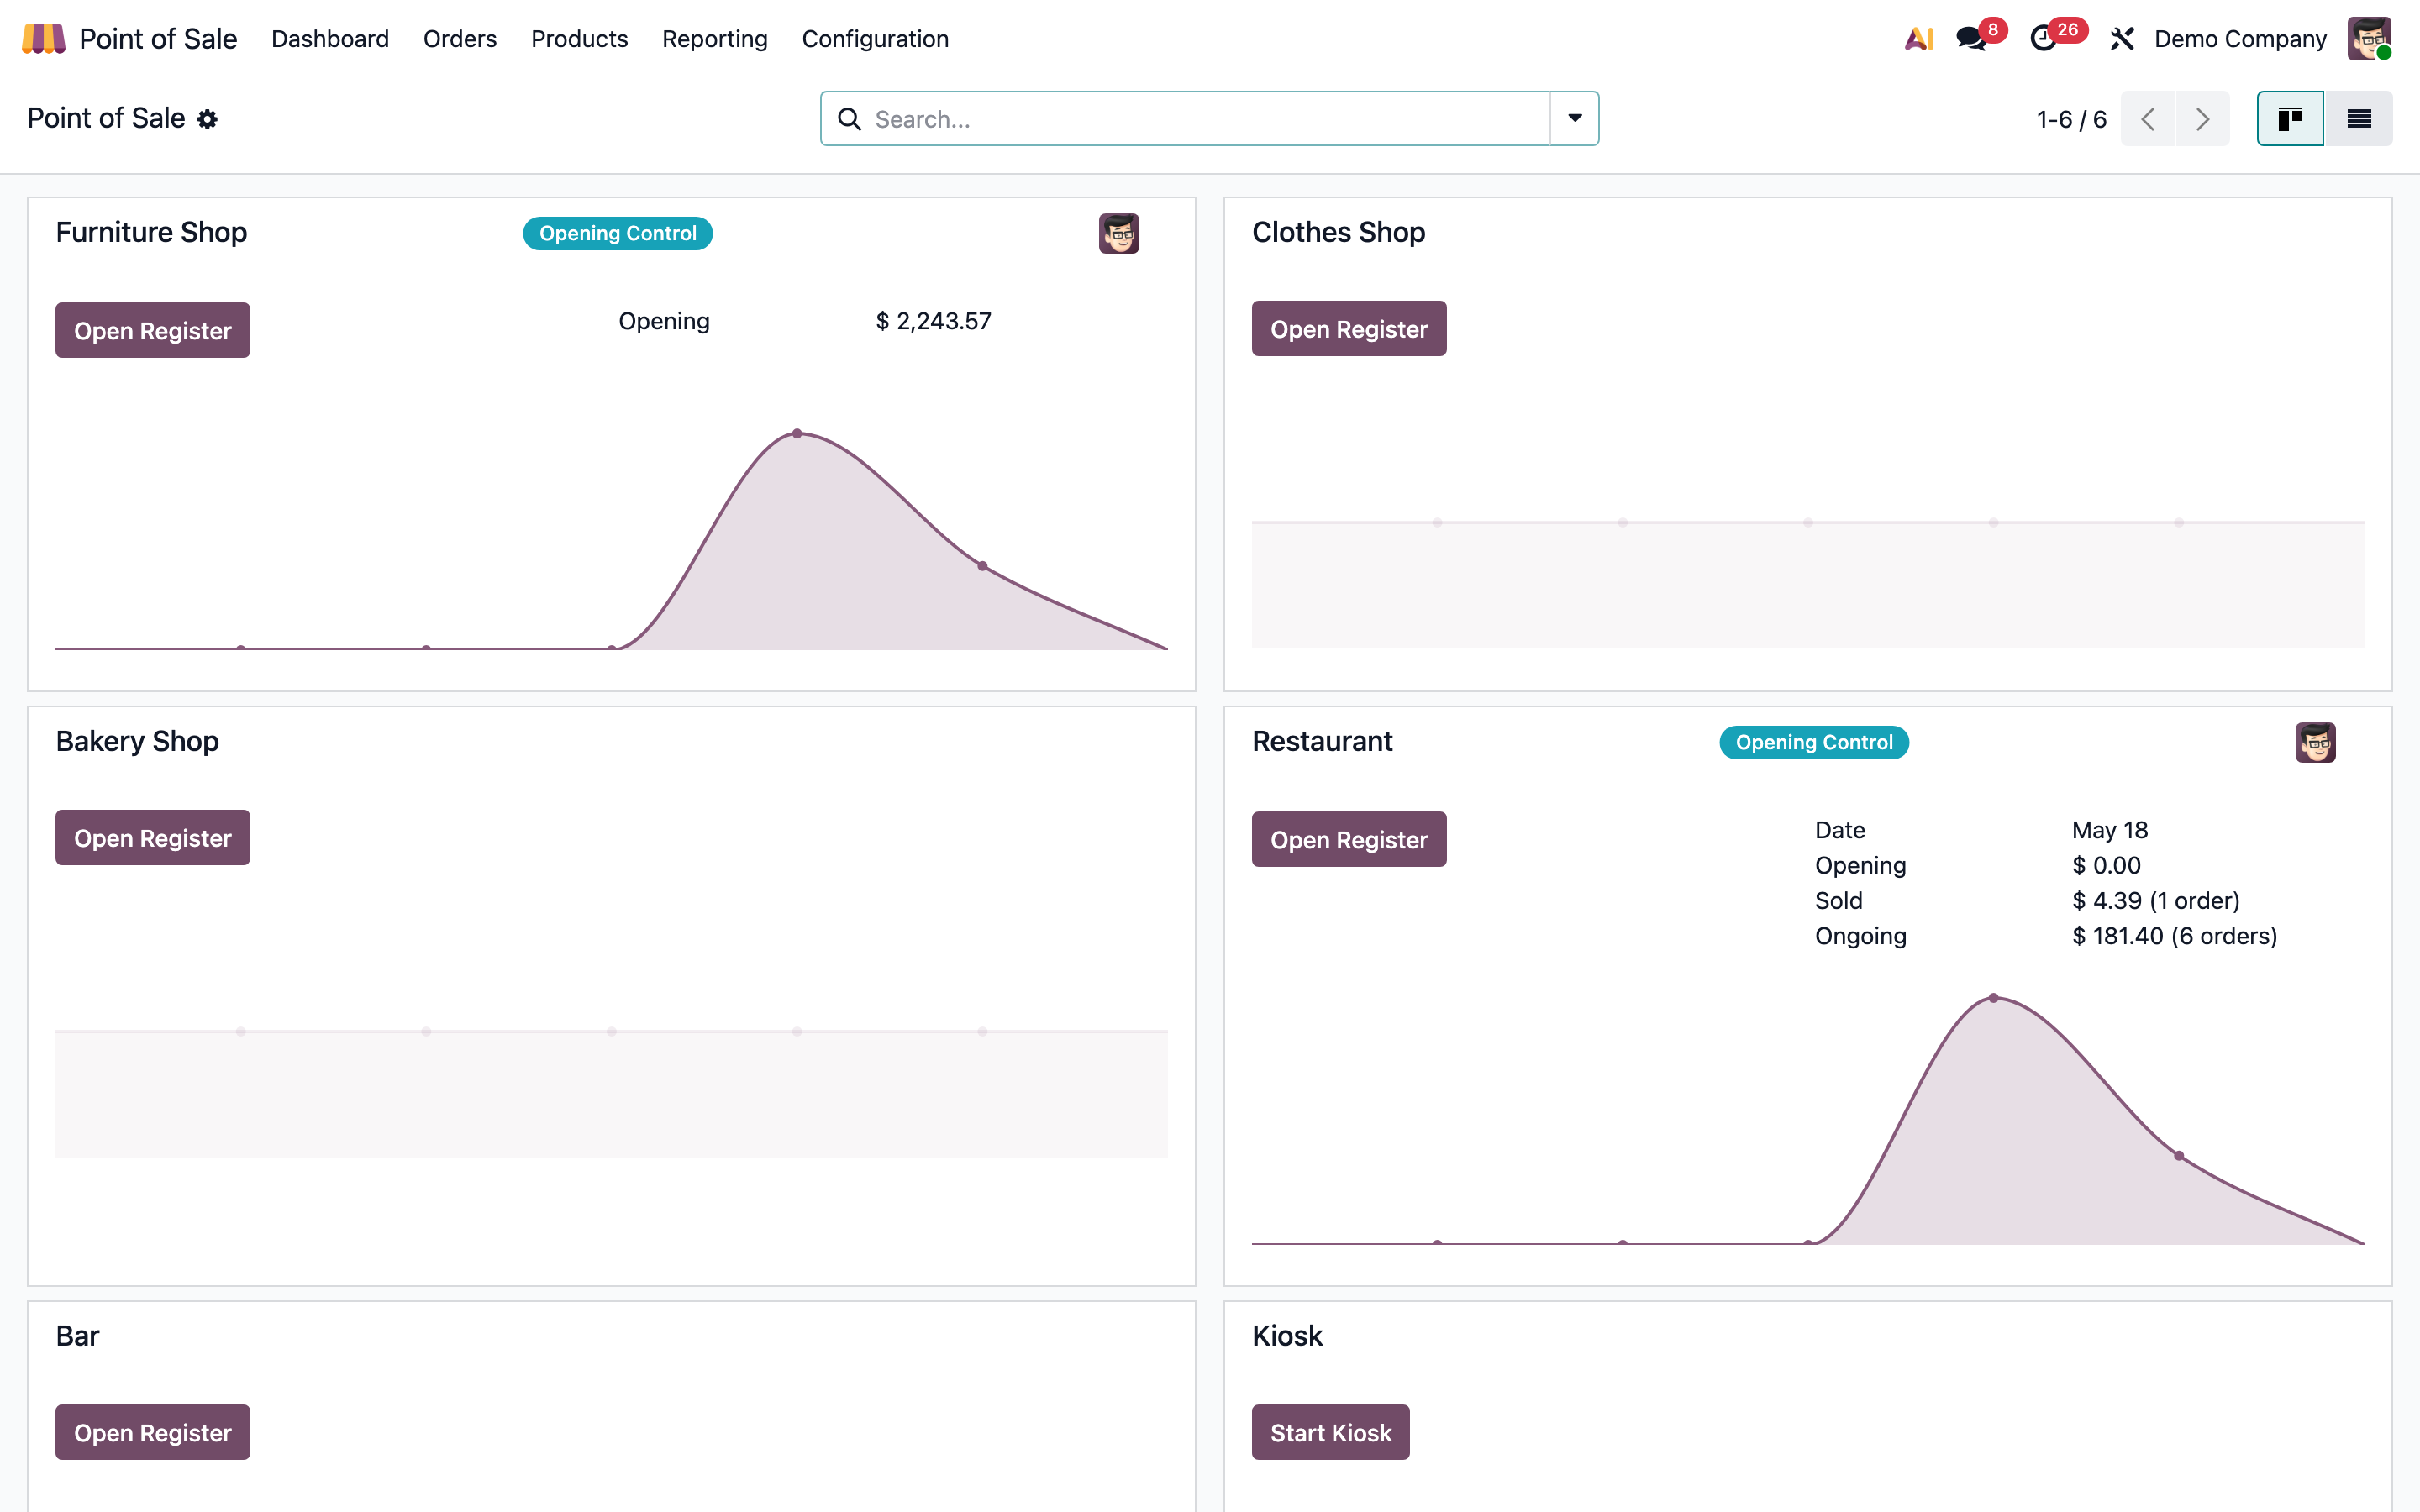This screenshot has height=1512, width=2420.
Task: Click the Point of Sale breadcrumb title
Action: point(106,118)
